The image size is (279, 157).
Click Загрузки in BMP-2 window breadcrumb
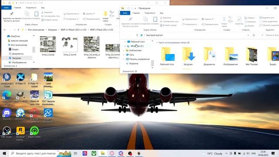[x=52, y=30]
